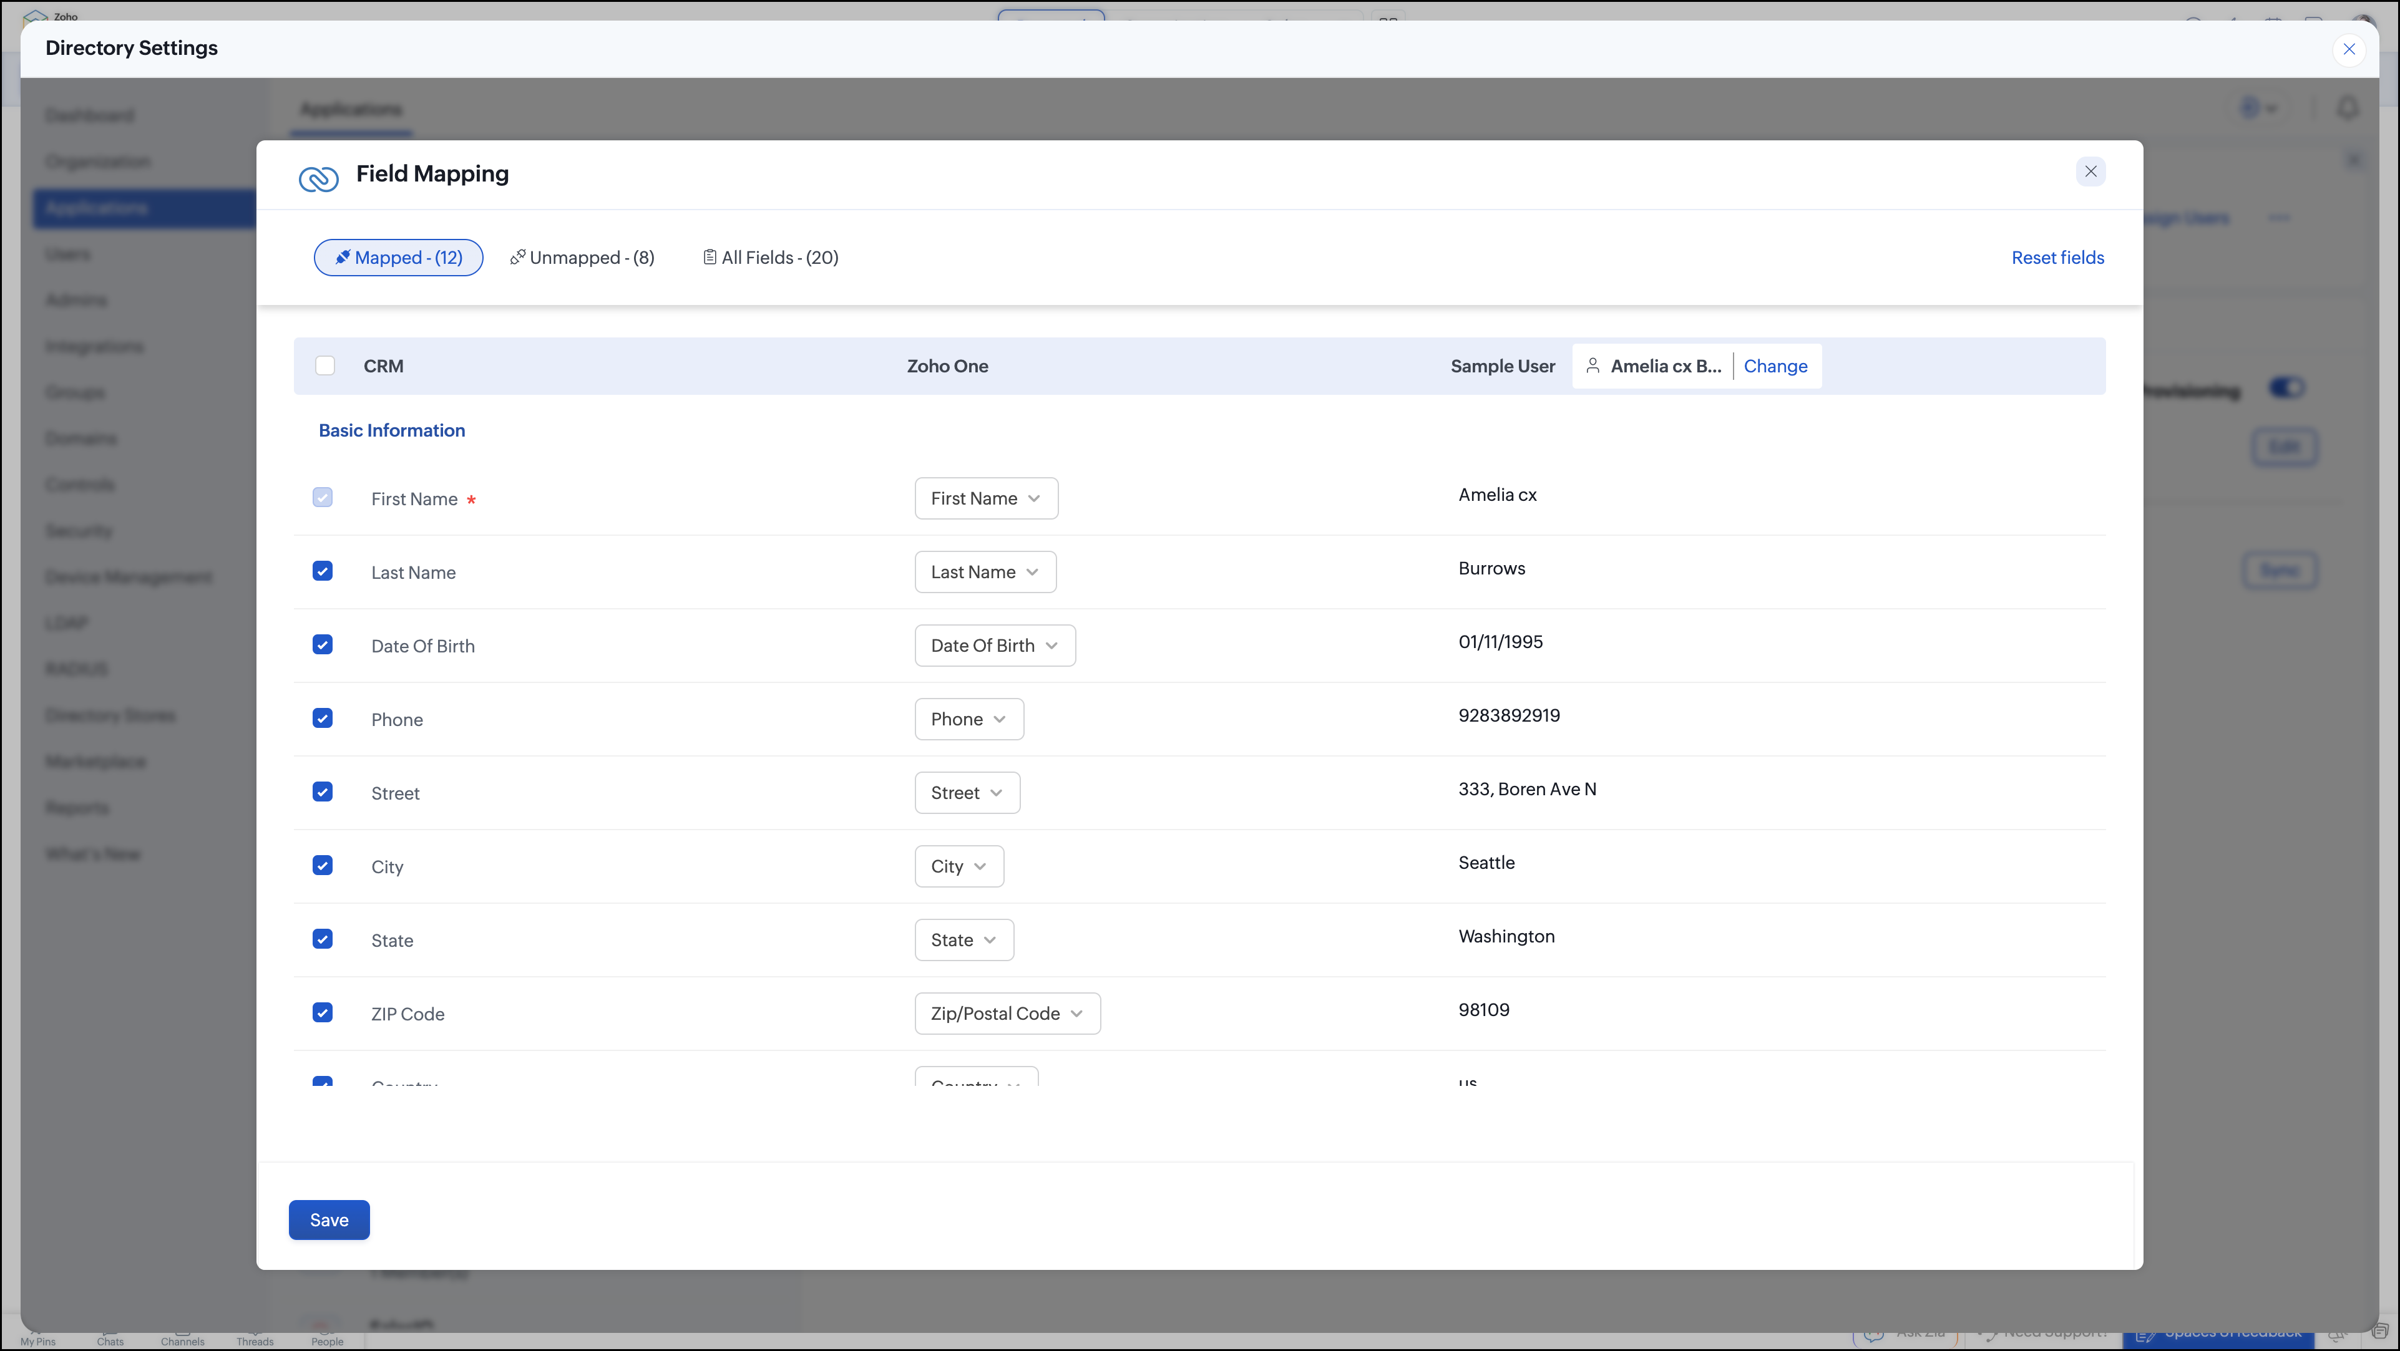
Task: Toggle the select-all checkbox beside CRM
Action: point(325,366)
